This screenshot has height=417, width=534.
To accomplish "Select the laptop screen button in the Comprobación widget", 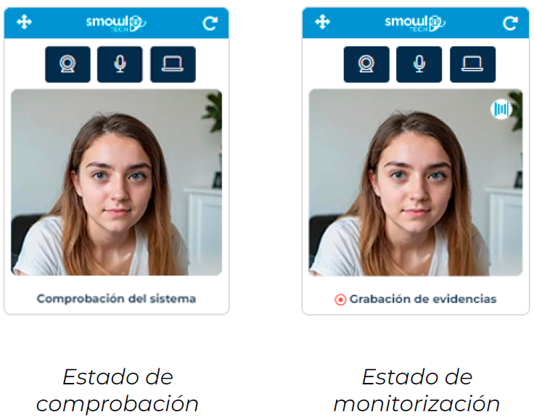I will coord(173,65).
